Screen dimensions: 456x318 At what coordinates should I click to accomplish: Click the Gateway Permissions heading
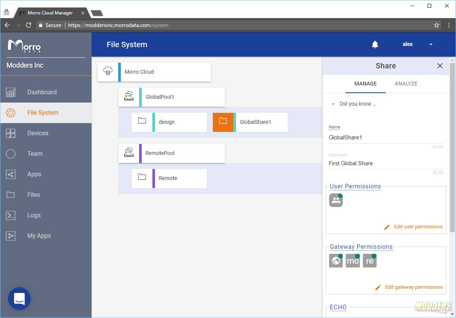(x=361, y=247)
